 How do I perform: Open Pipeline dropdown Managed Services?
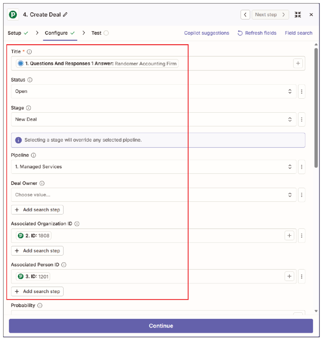pyautogui.click(x=154, y=167)
